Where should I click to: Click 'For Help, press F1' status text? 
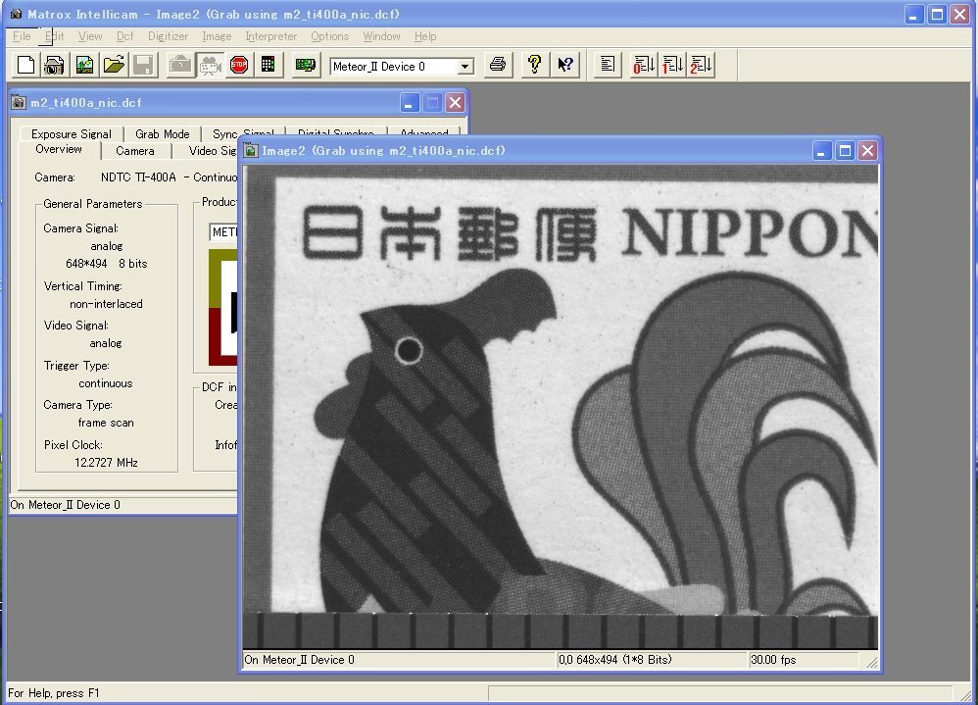pyautogui.click(x=54, y=693)
